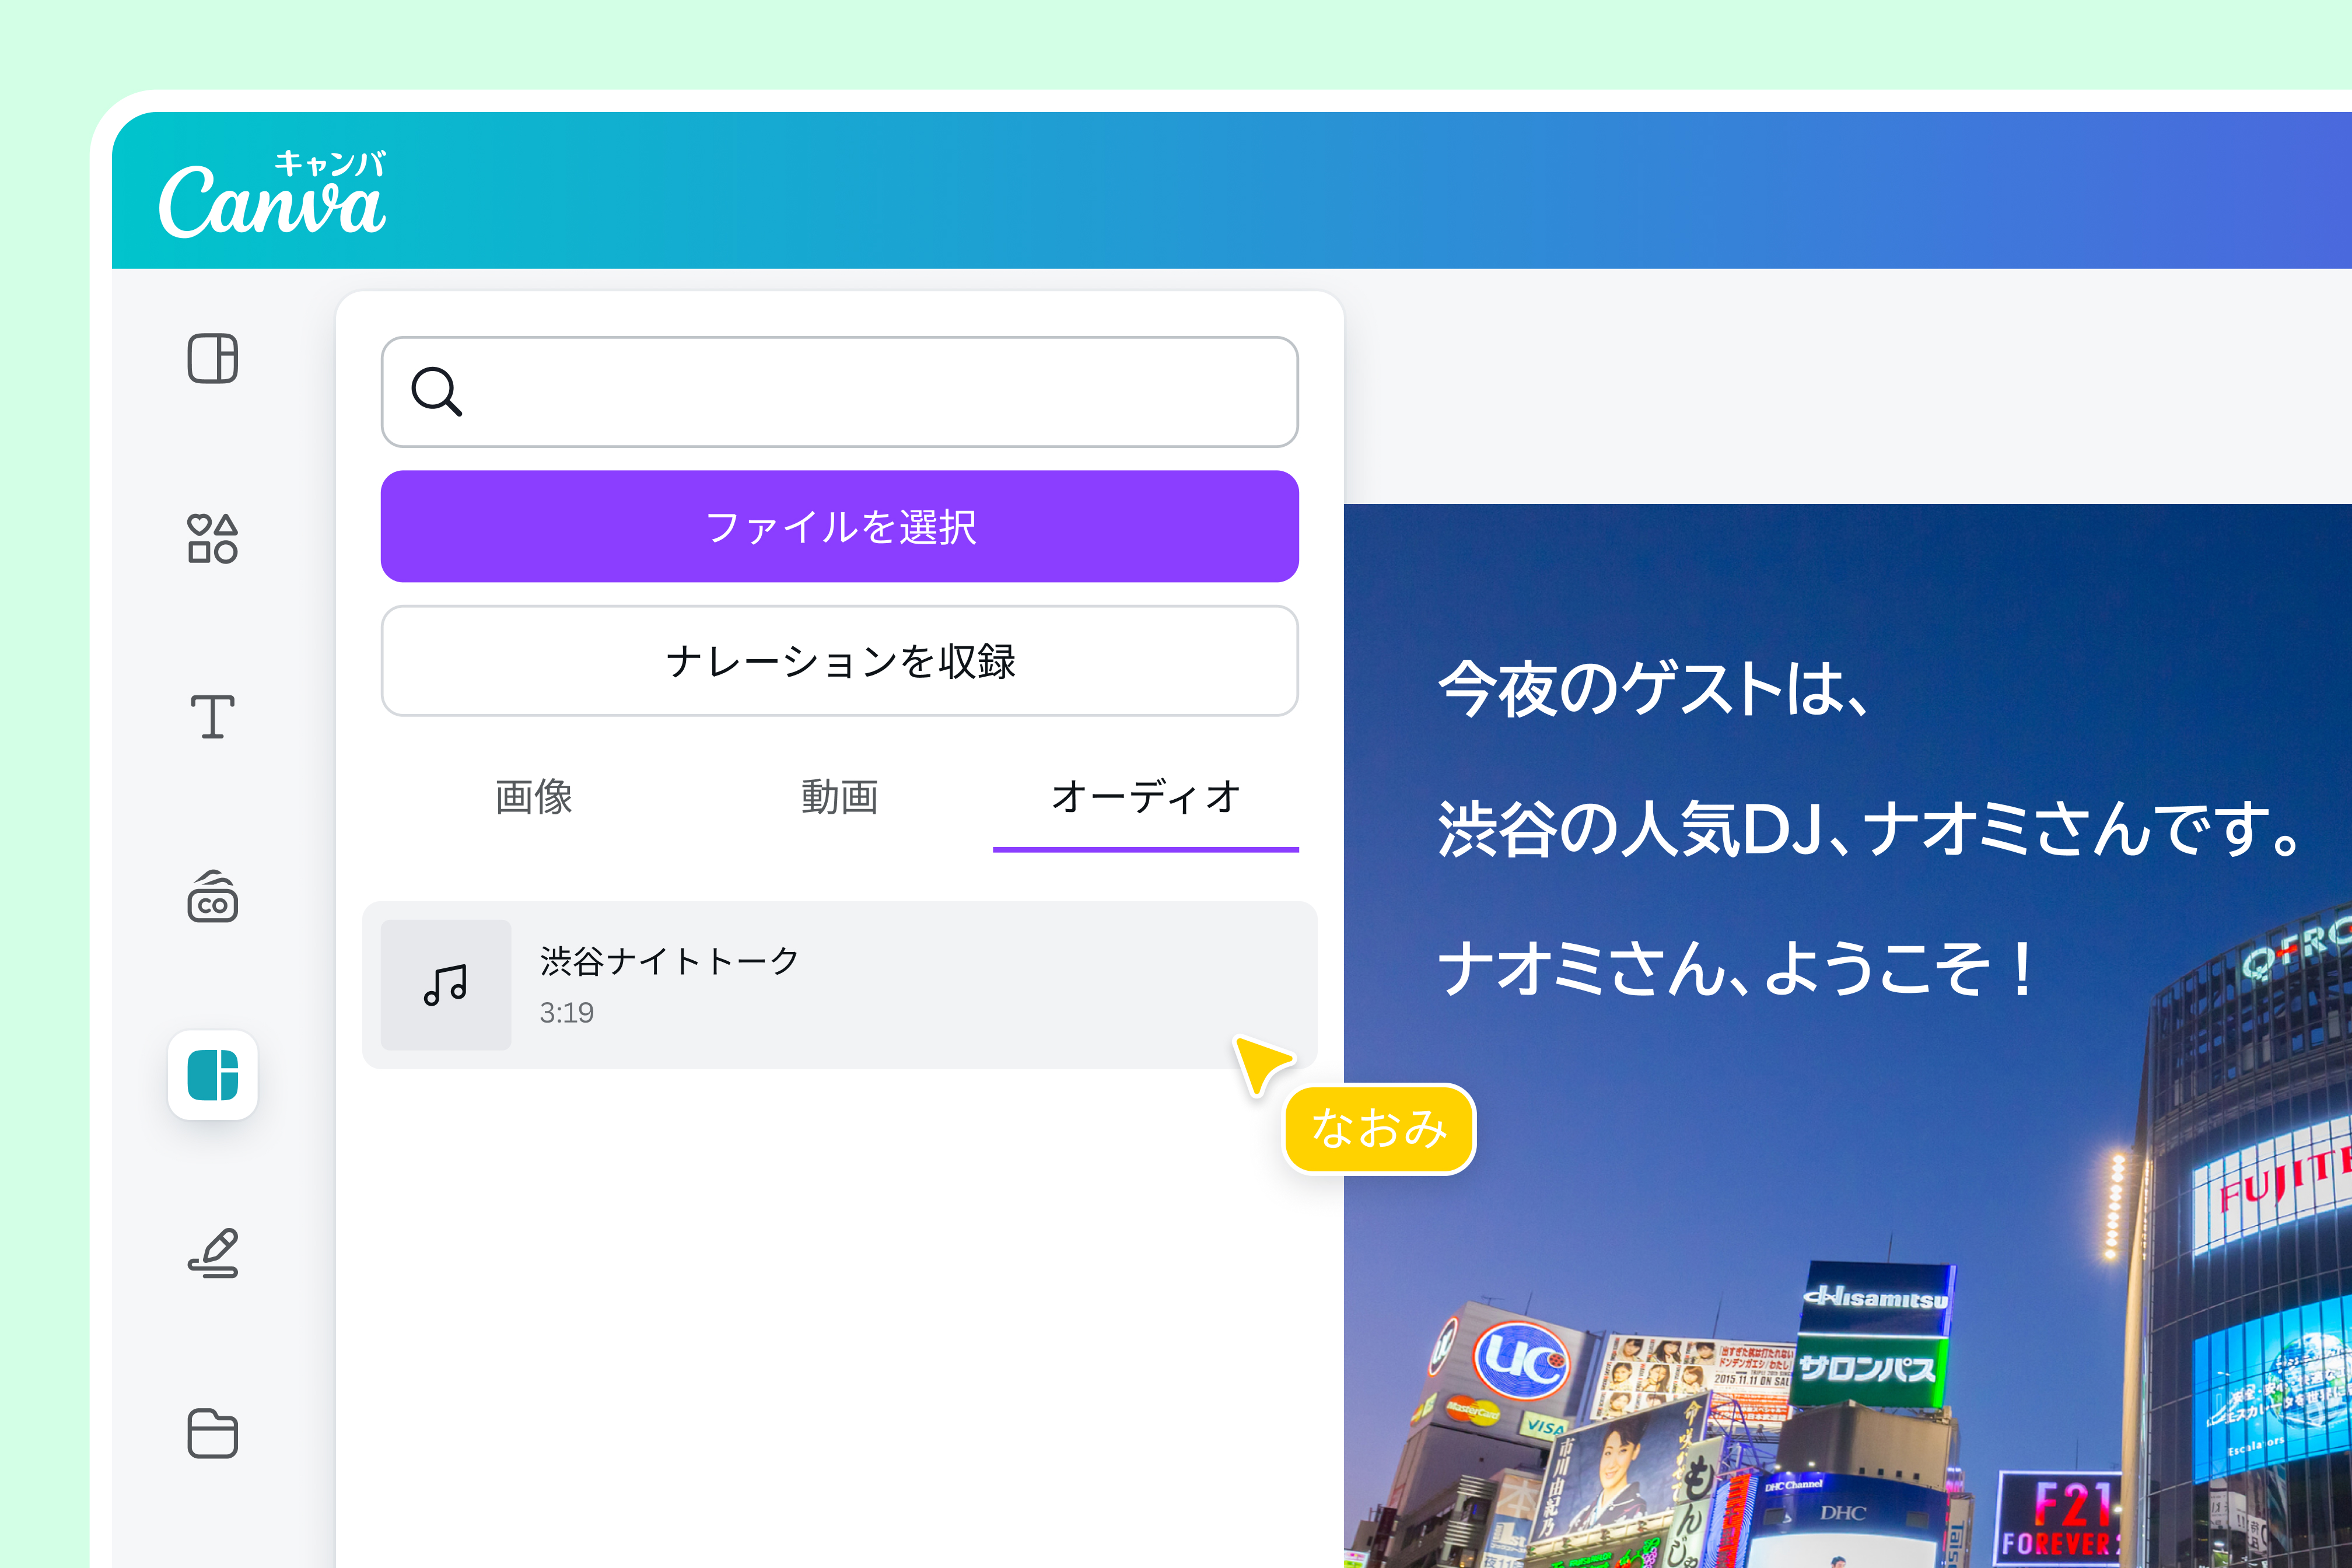
Task: Select the オーディオ tab
Action: point(1146,797)
